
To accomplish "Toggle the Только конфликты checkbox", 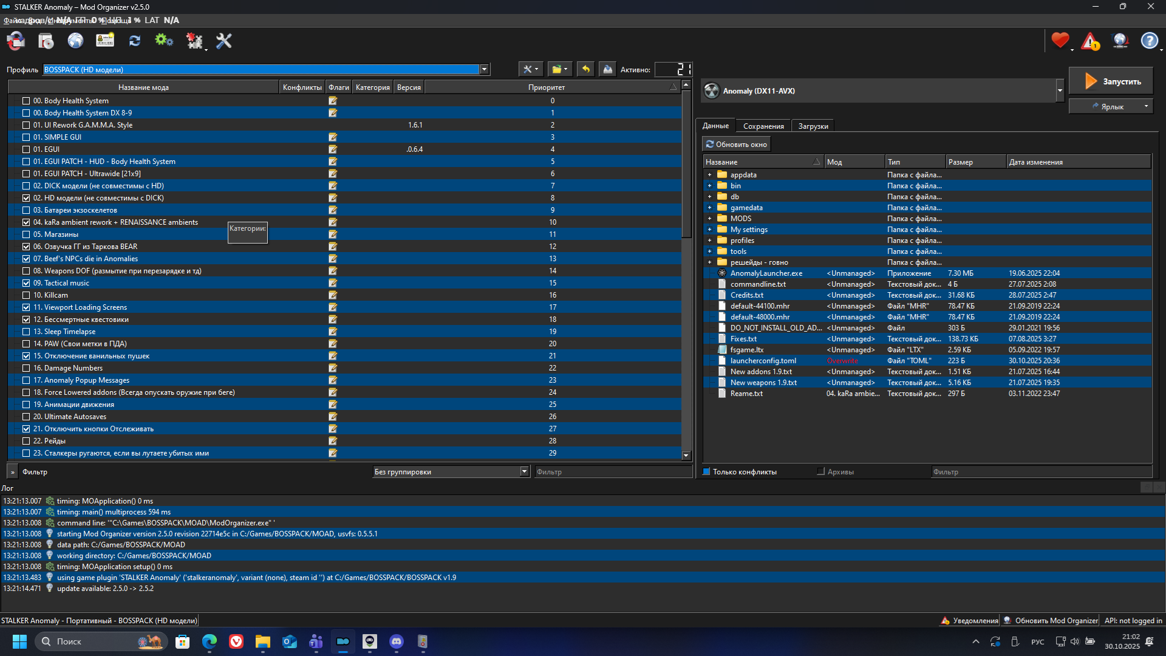I will pyautogui.click(x=706, y=472).
